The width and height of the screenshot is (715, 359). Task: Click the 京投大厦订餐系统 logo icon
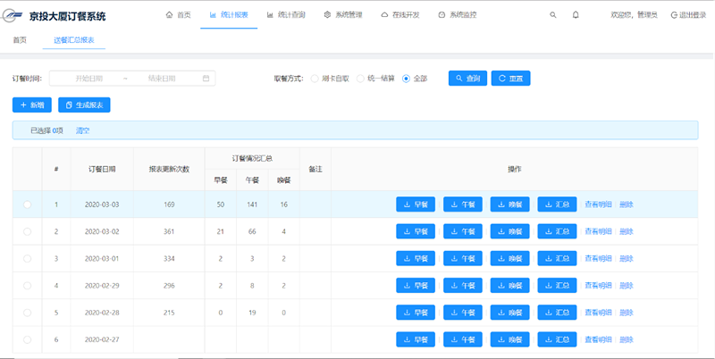[13, 16]
